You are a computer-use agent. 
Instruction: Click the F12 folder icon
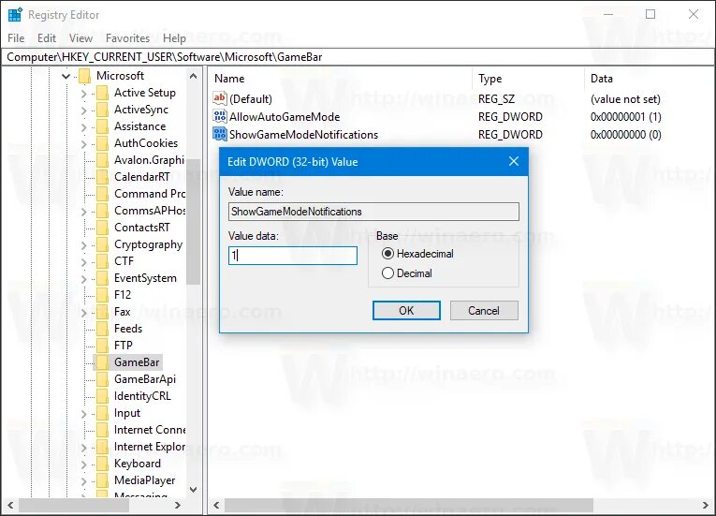pos(102,295)
